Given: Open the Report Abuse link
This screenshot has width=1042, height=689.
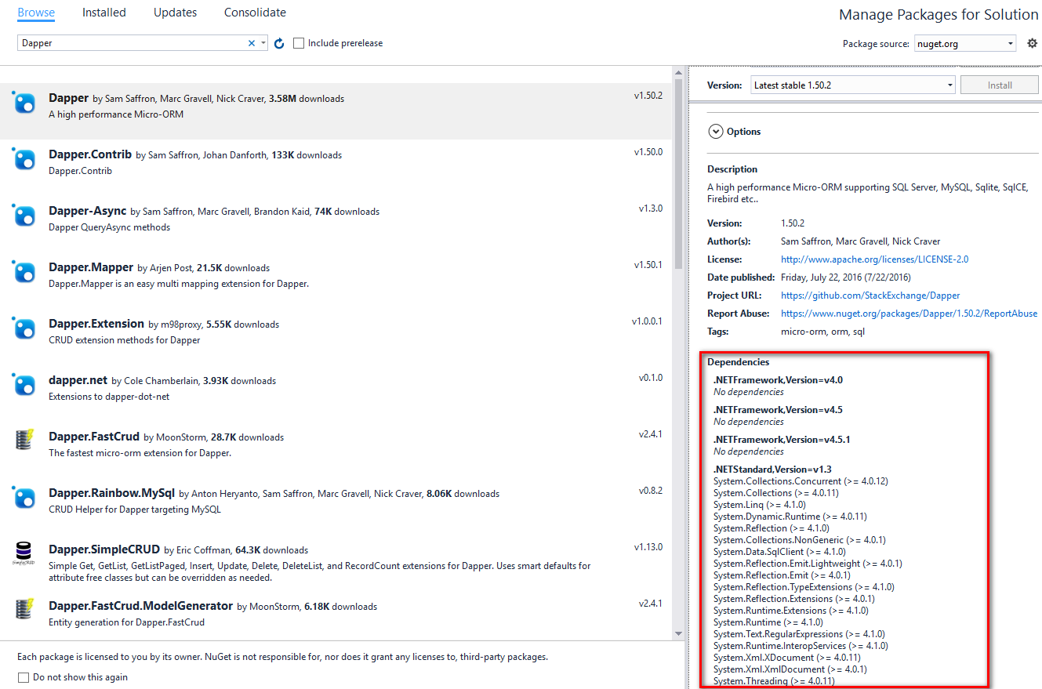Looking at the screenshot, I should tap(909, 314).
